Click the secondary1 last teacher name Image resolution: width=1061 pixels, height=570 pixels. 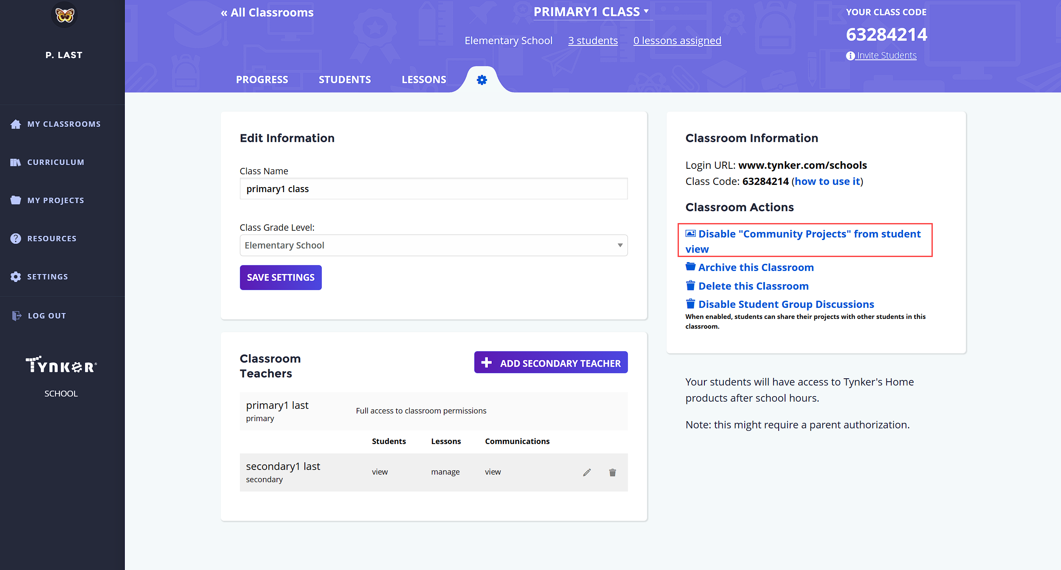tap(283, 467)
